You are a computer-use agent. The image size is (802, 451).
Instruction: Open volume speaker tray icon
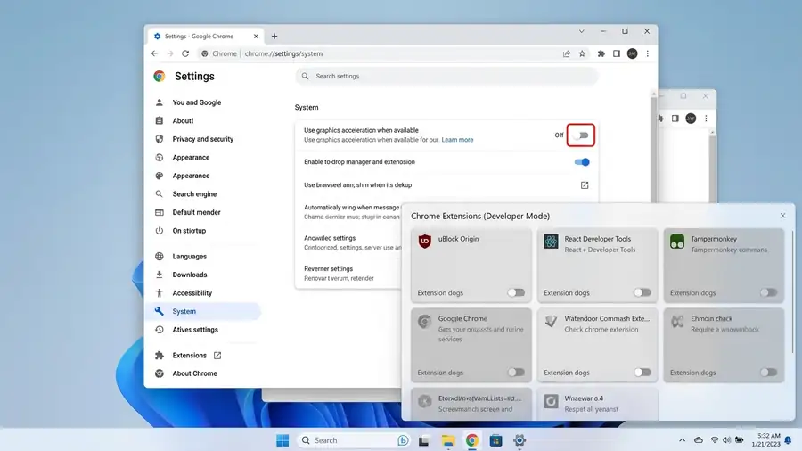coord(726,440)
